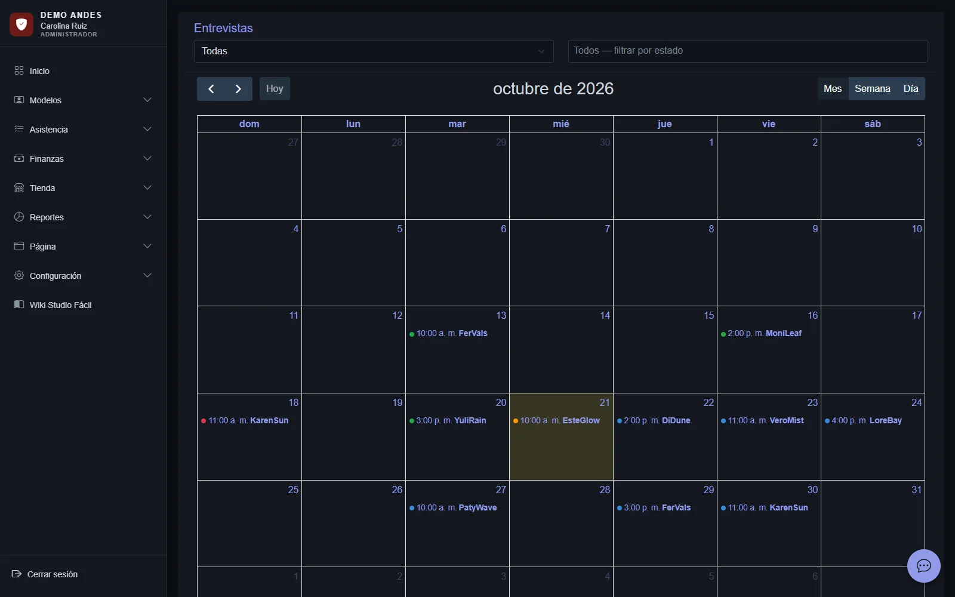Click the Wiki Studio Fácil book icon

[19, 304]
